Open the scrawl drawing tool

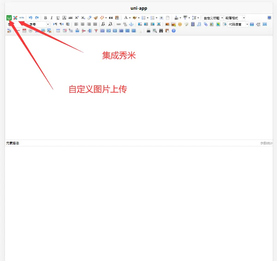(186, 24)
